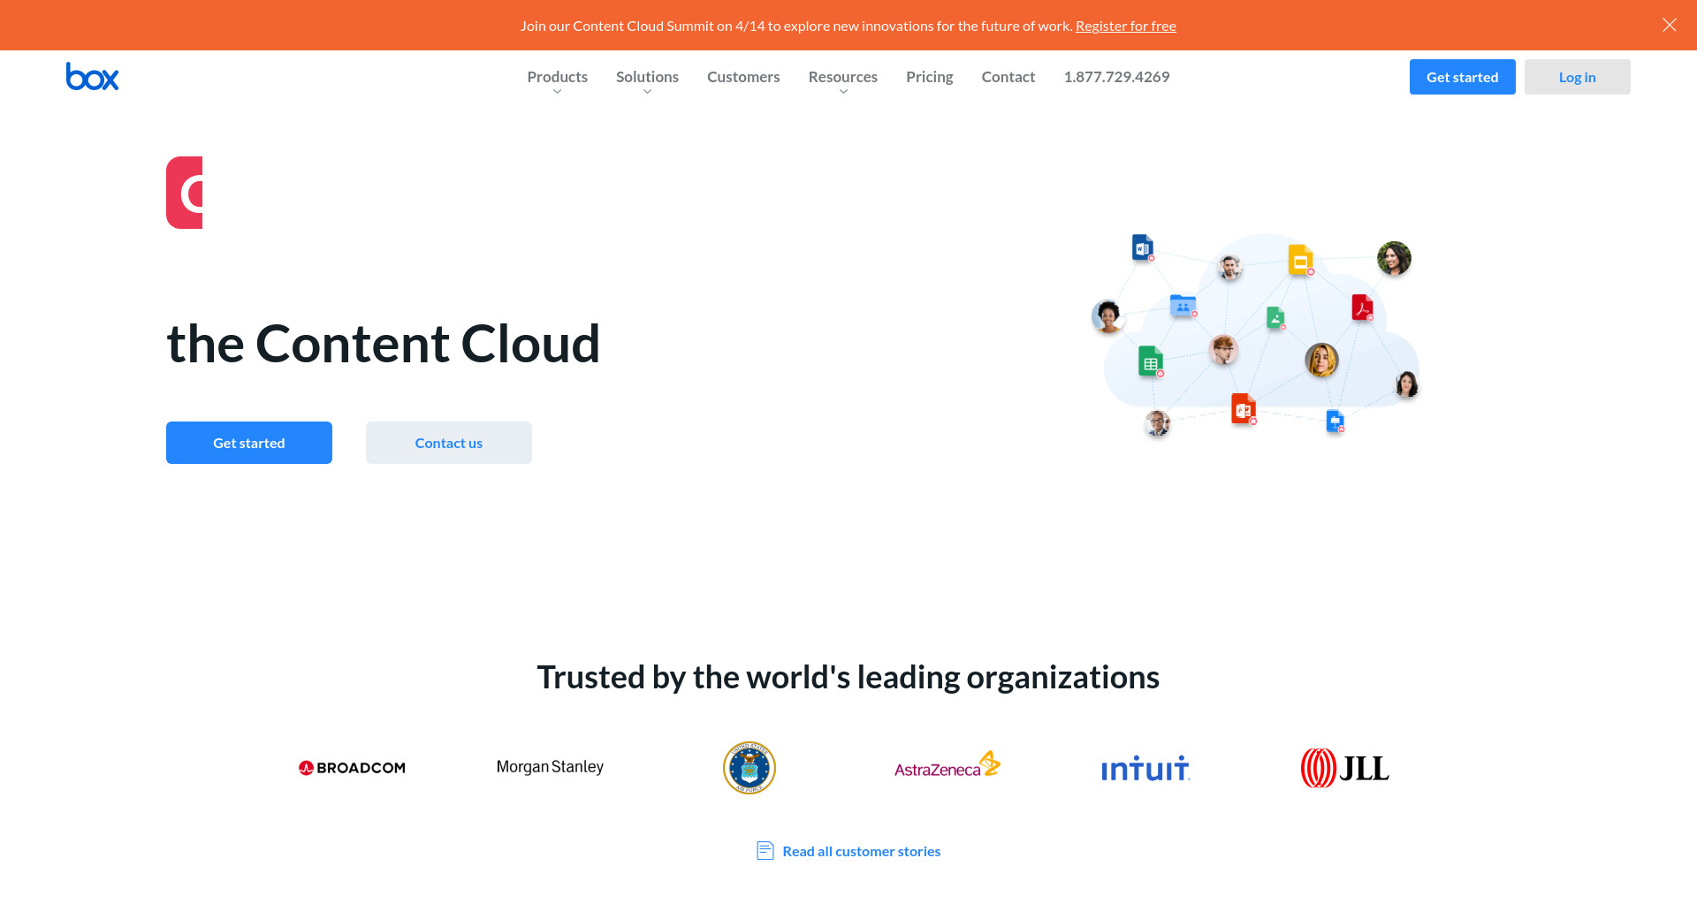Click the Broadcom logo
1697x919 pixels.
[x=352, y=768]
